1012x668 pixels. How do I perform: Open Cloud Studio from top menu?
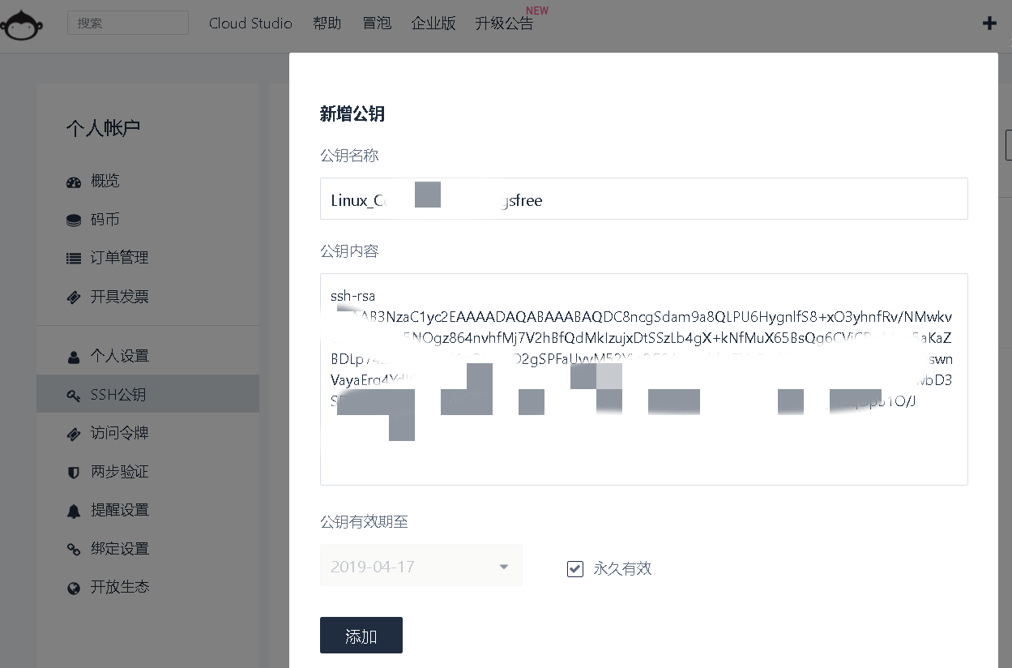click(x=250, y=24)
